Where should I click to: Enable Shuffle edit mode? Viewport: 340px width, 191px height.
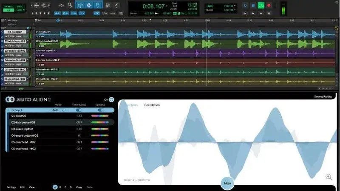8,7
